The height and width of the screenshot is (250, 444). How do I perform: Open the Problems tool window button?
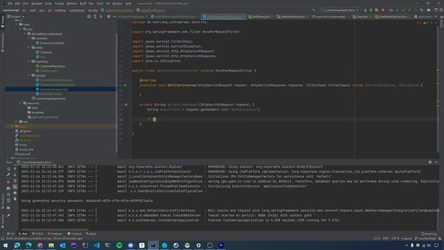(x=55, y=234)
